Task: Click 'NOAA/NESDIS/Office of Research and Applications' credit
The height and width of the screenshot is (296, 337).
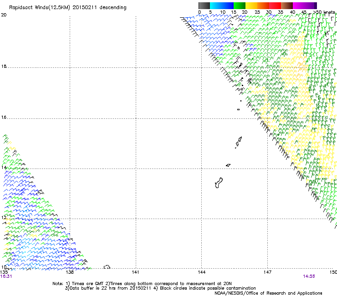Action: click(268, 293)
